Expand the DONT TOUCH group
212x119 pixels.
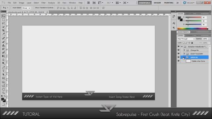pos(184,54)
